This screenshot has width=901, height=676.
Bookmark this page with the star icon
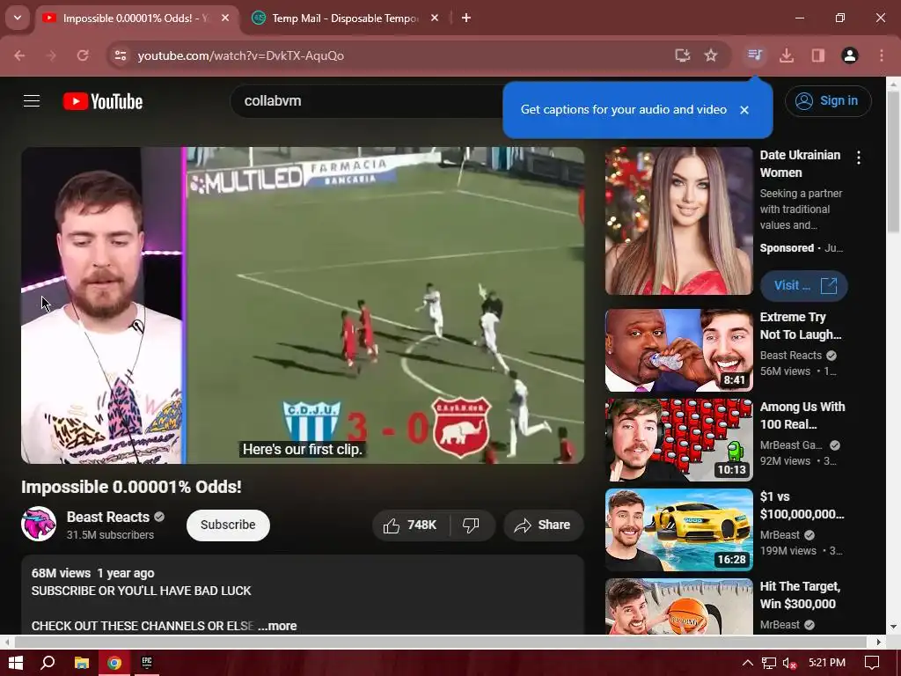(711, 55)
